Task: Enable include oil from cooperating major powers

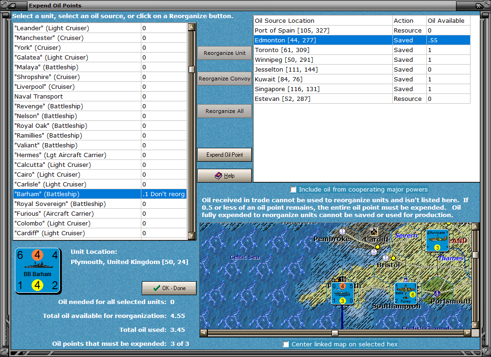Action: coord(293,189)
